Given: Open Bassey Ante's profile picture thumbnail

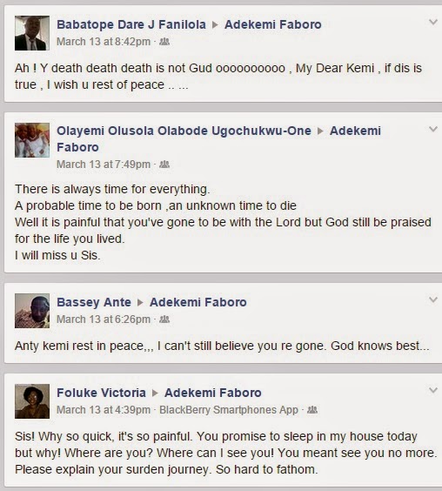Looking at the screenshot, I should pyautogui.click(x=32, y=311).
